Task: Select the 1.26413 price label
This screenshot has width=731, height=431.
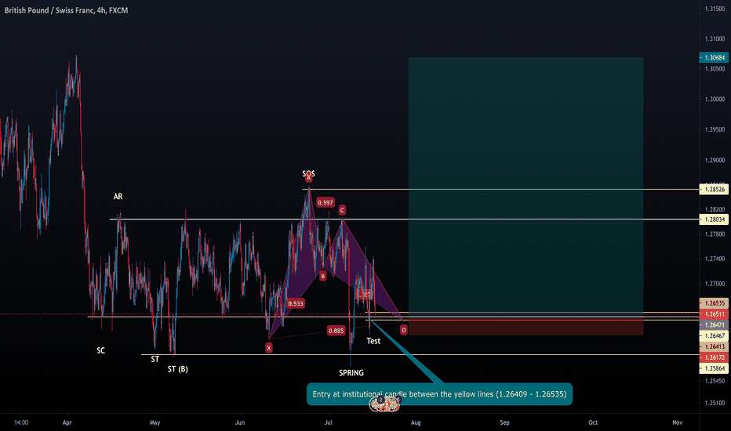Action: (x=715, y=346)
